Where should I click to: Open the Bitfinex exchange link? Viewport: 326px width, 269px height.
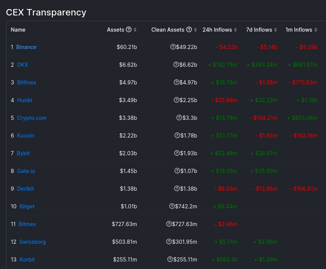27,83
